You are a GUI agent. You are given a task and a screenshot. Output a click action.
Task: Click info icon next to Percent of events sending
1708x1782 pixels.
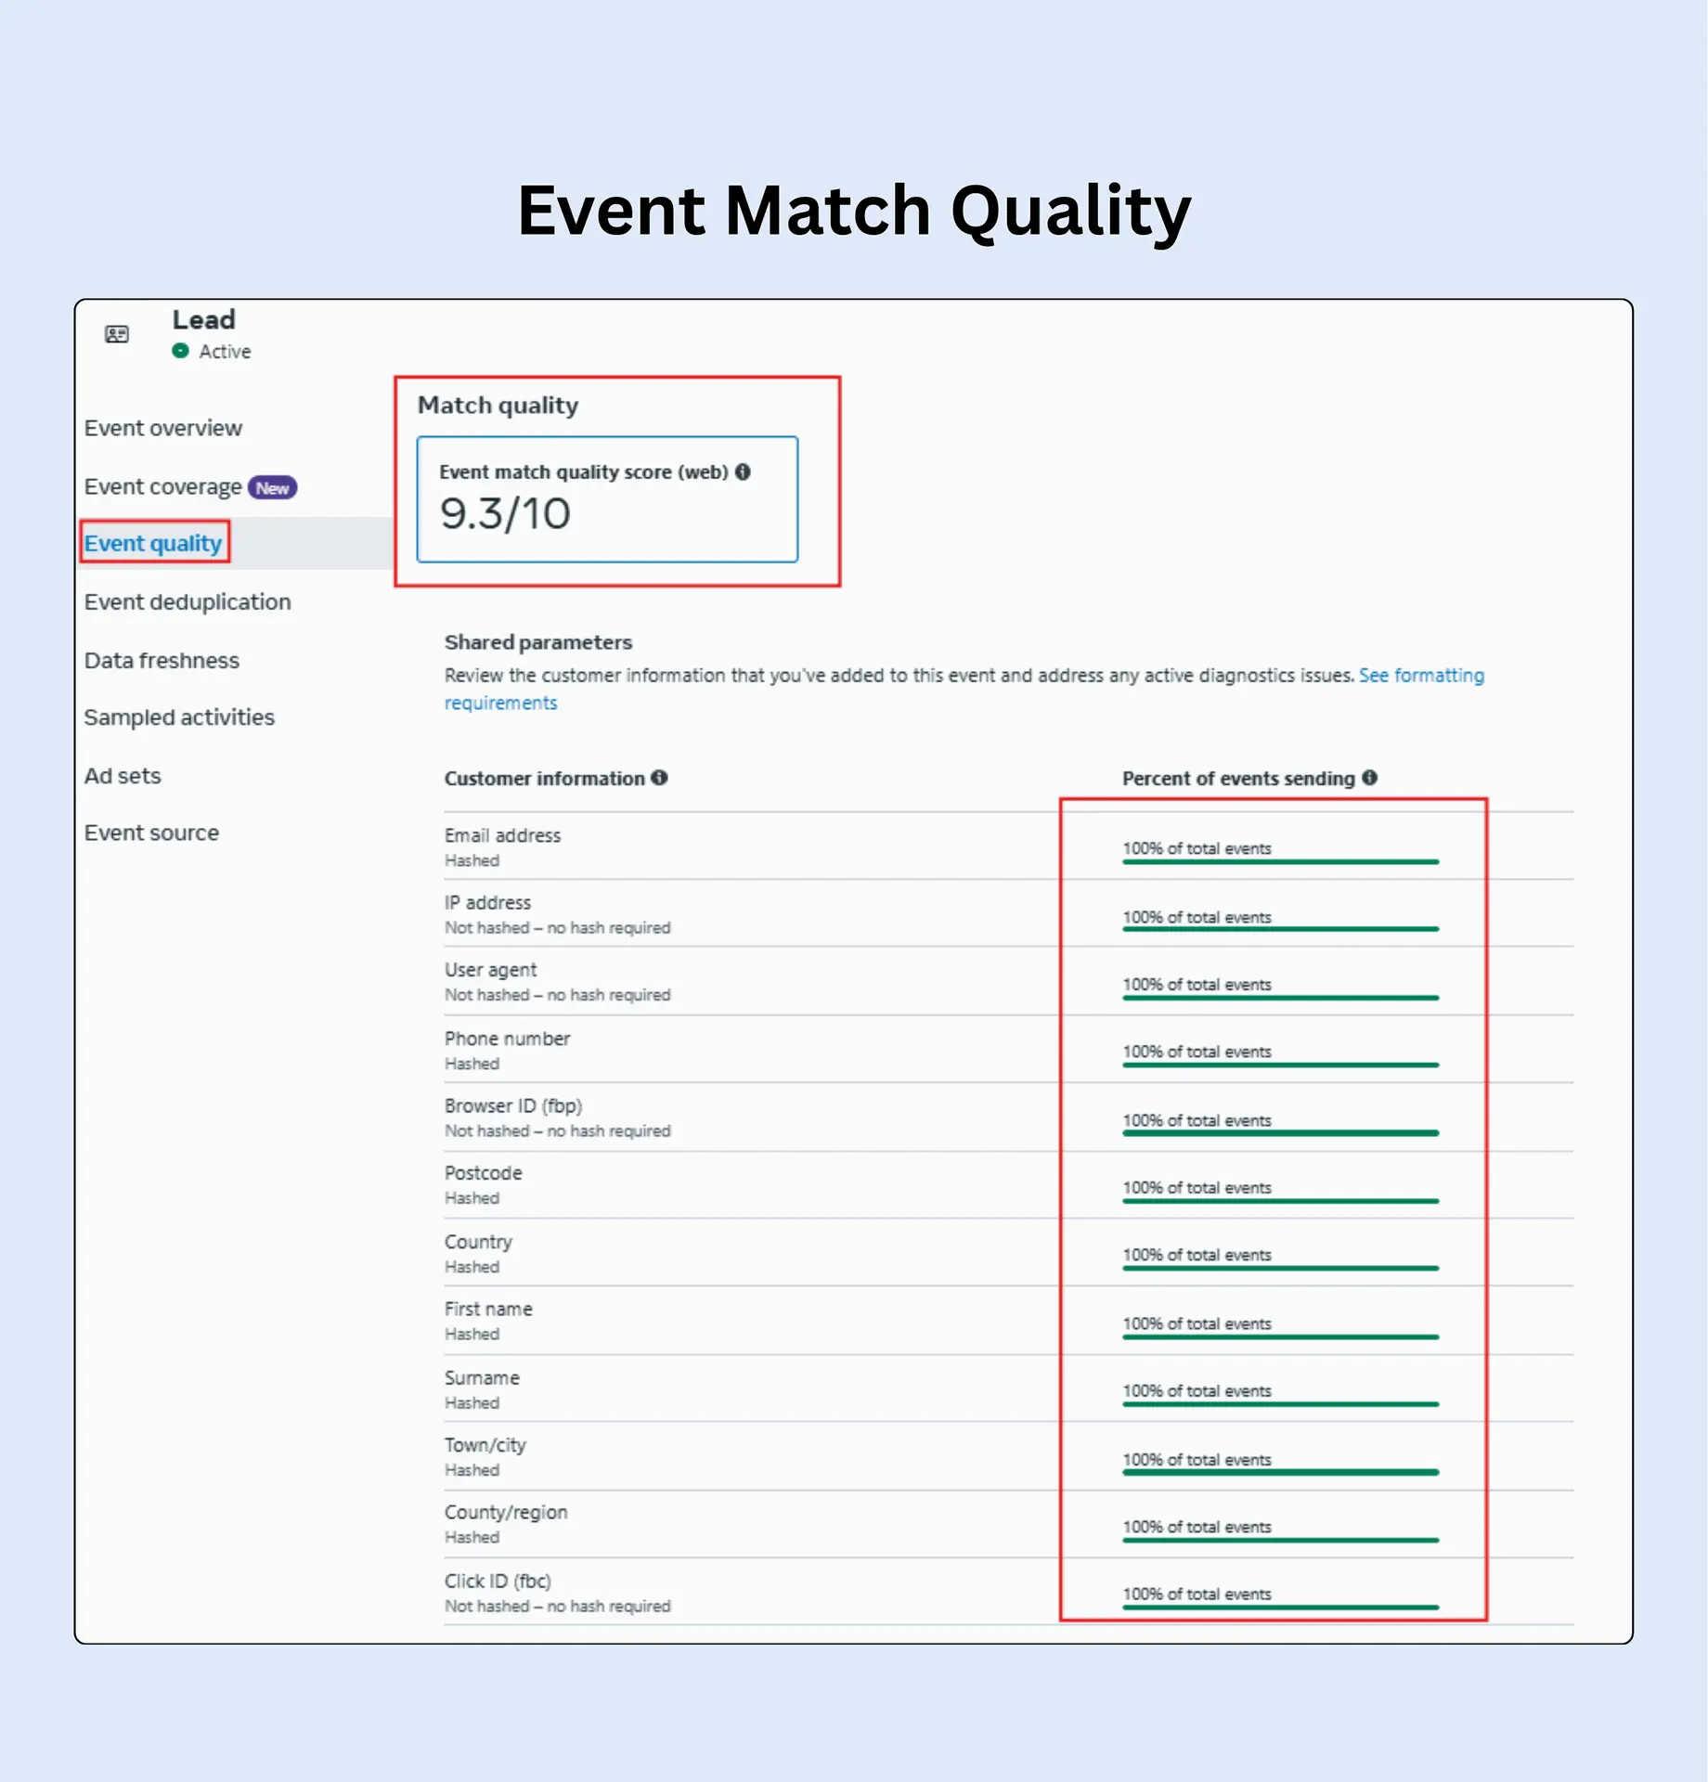pyautogui.click(x=1369, y=778)
